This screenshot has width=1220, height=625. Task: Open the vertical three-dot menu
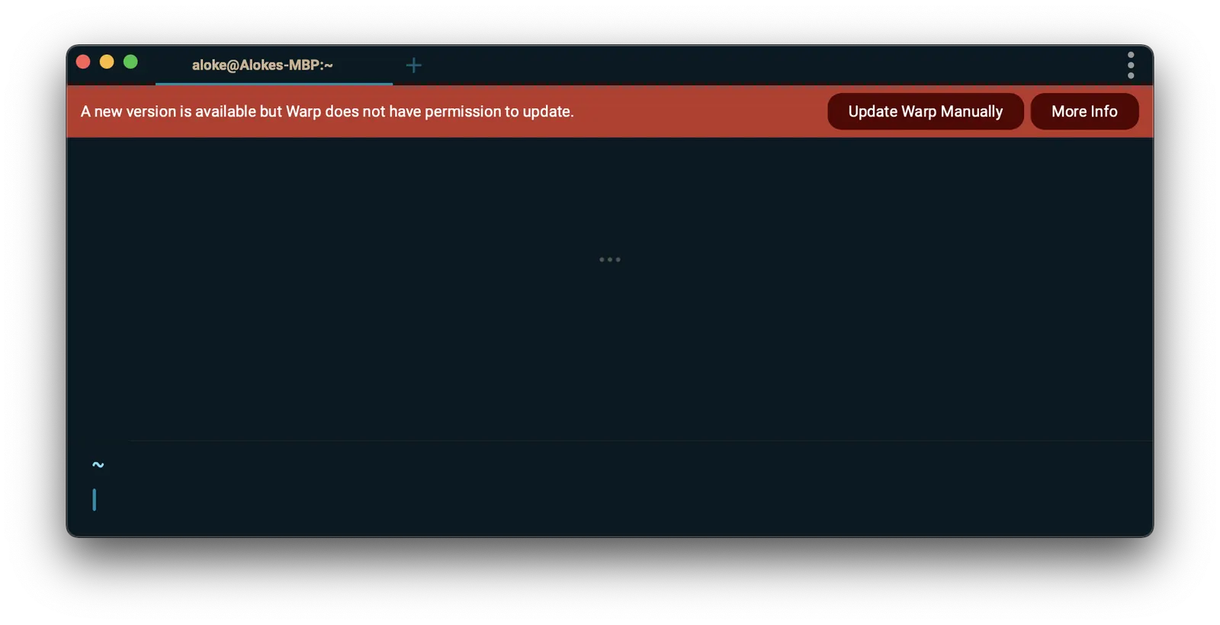coord(1131,66)
